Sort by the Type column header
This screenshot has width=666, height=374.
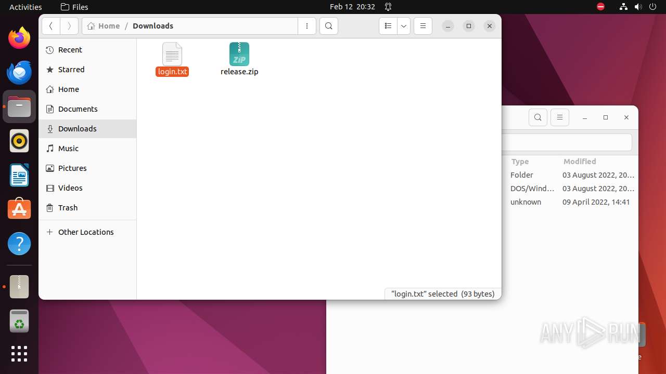pyautogui.click(x=520, y=162)
